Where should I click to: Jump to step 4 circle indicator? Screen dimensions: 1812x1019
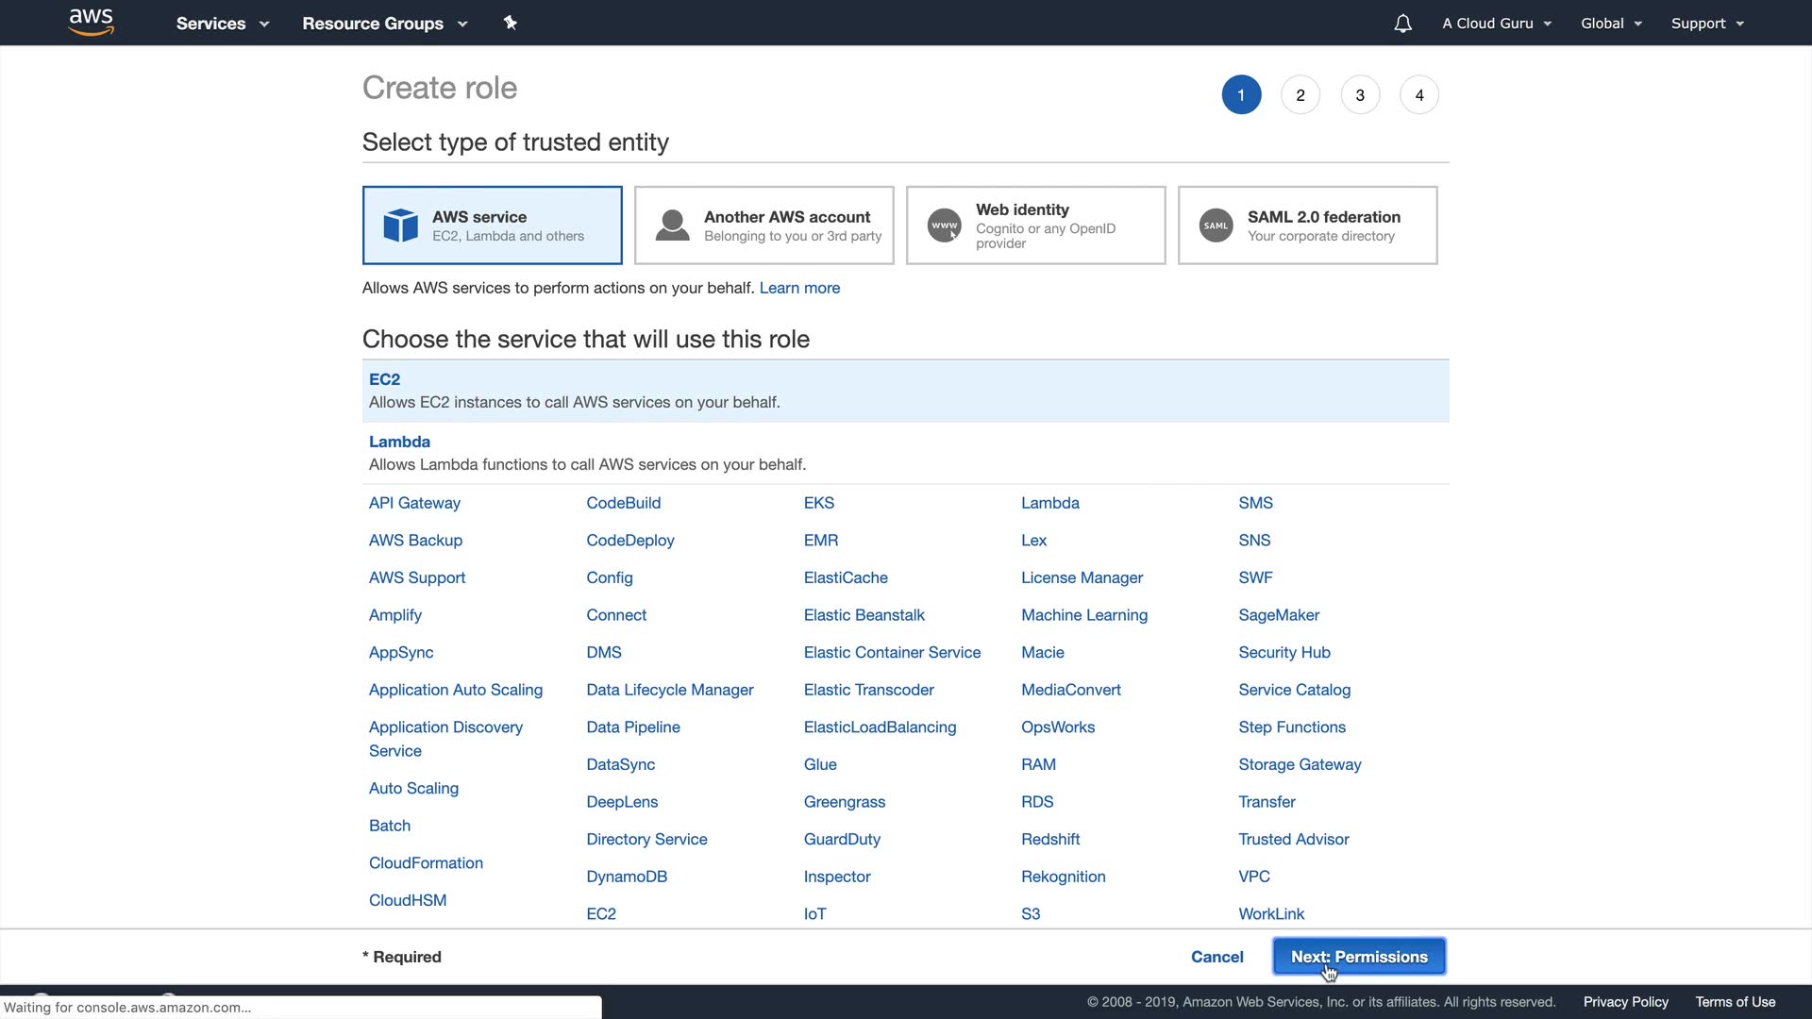(1418, 95)
